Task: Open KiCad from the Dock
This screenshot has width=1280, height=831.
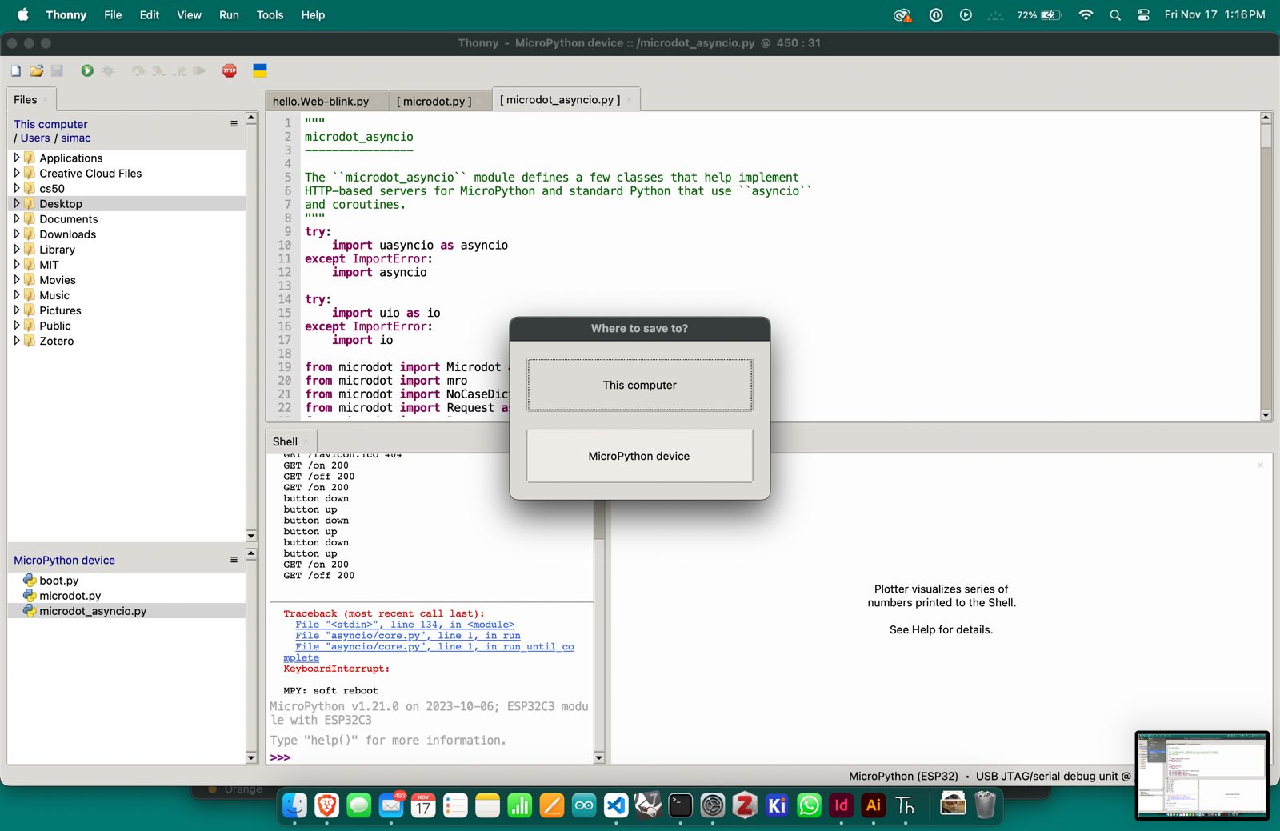Action: pyautogui.click(x=777, y=805)
